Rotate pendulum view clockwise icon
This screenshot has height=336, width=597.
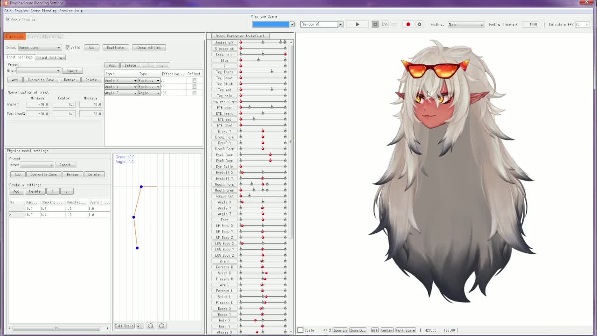coord(161,326)
